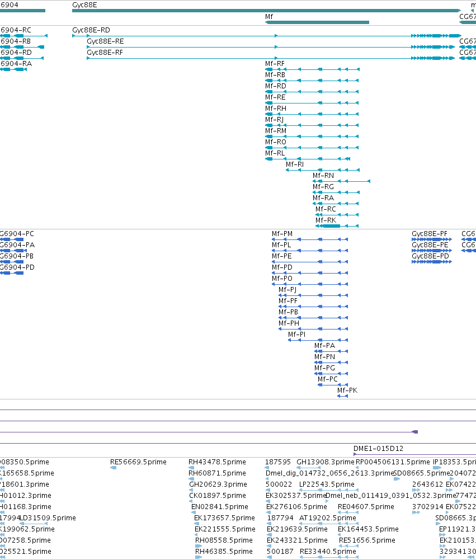Open EST EK276106.5prime
476x560 pixels.
click(x=296, y=507)
